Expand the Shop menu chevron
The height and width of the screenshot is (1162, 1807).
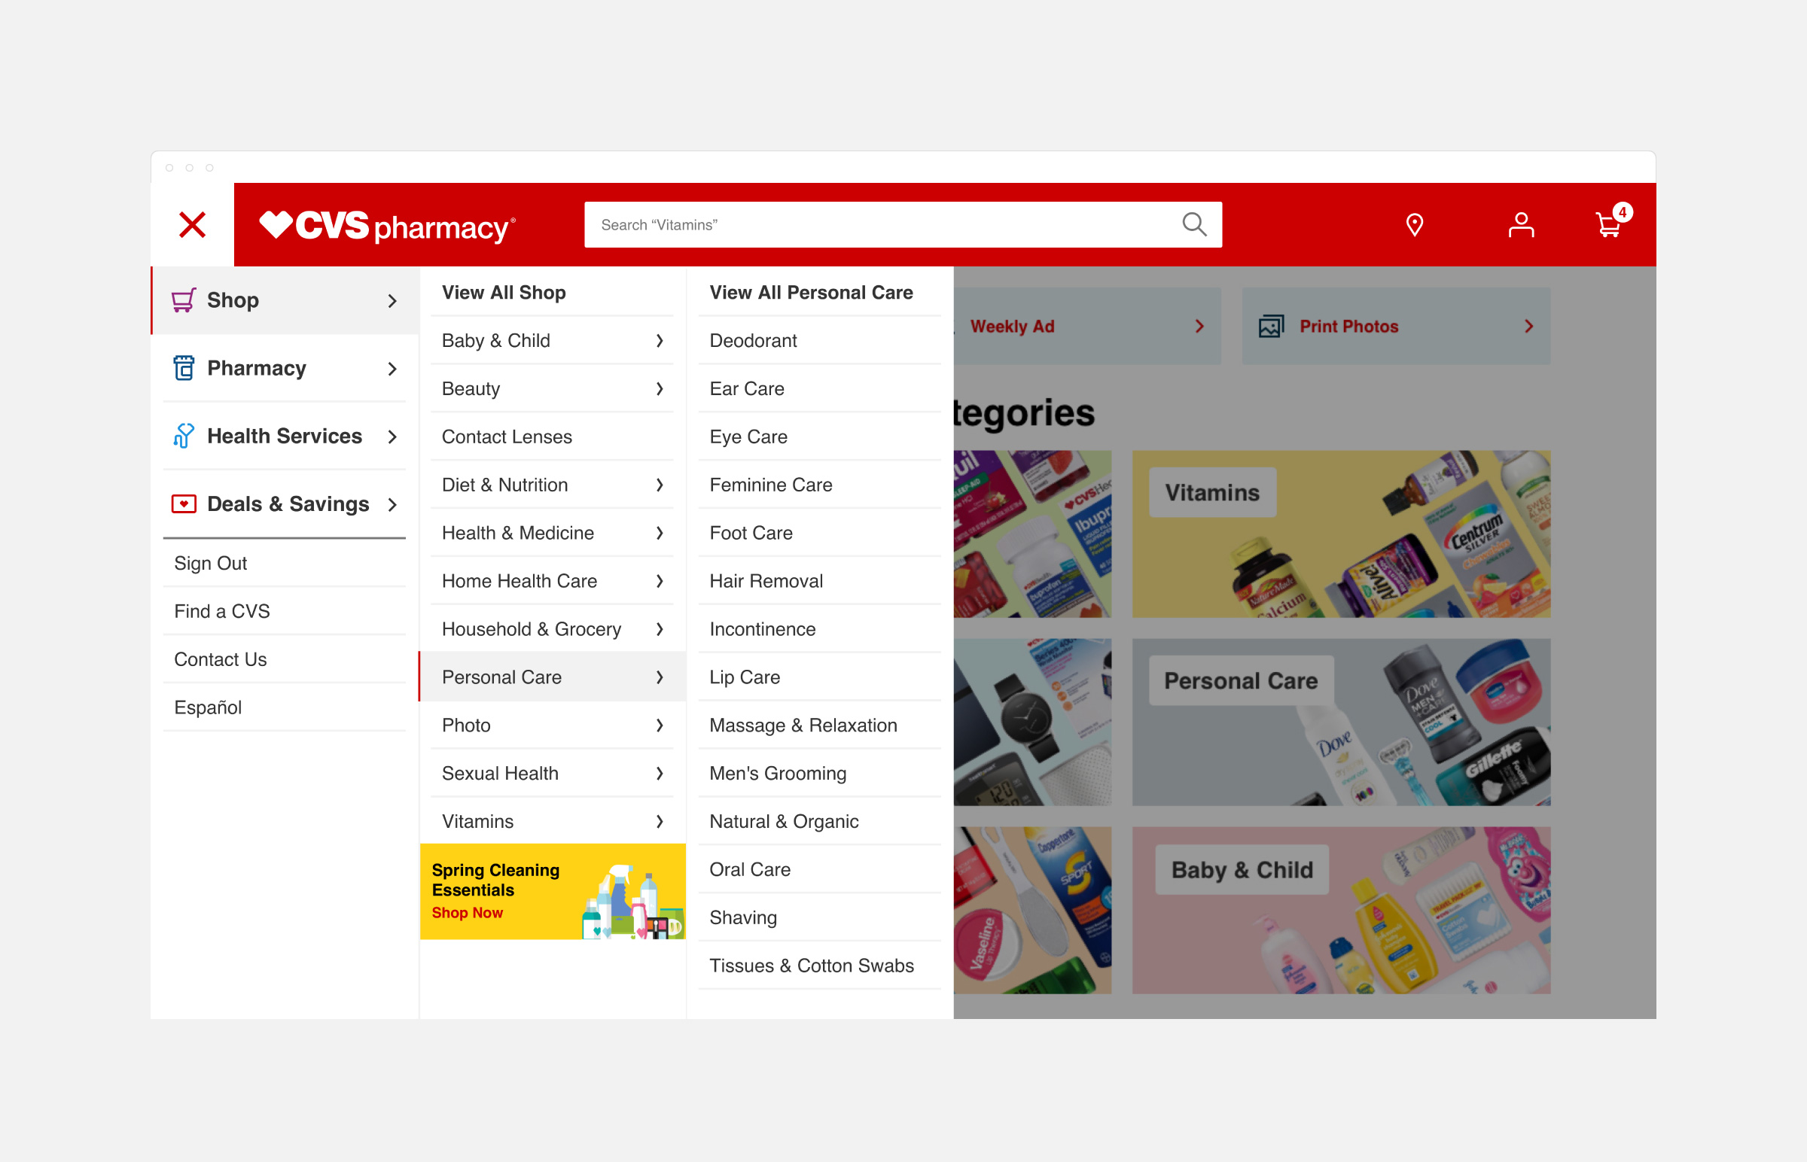tap(392, 301)
